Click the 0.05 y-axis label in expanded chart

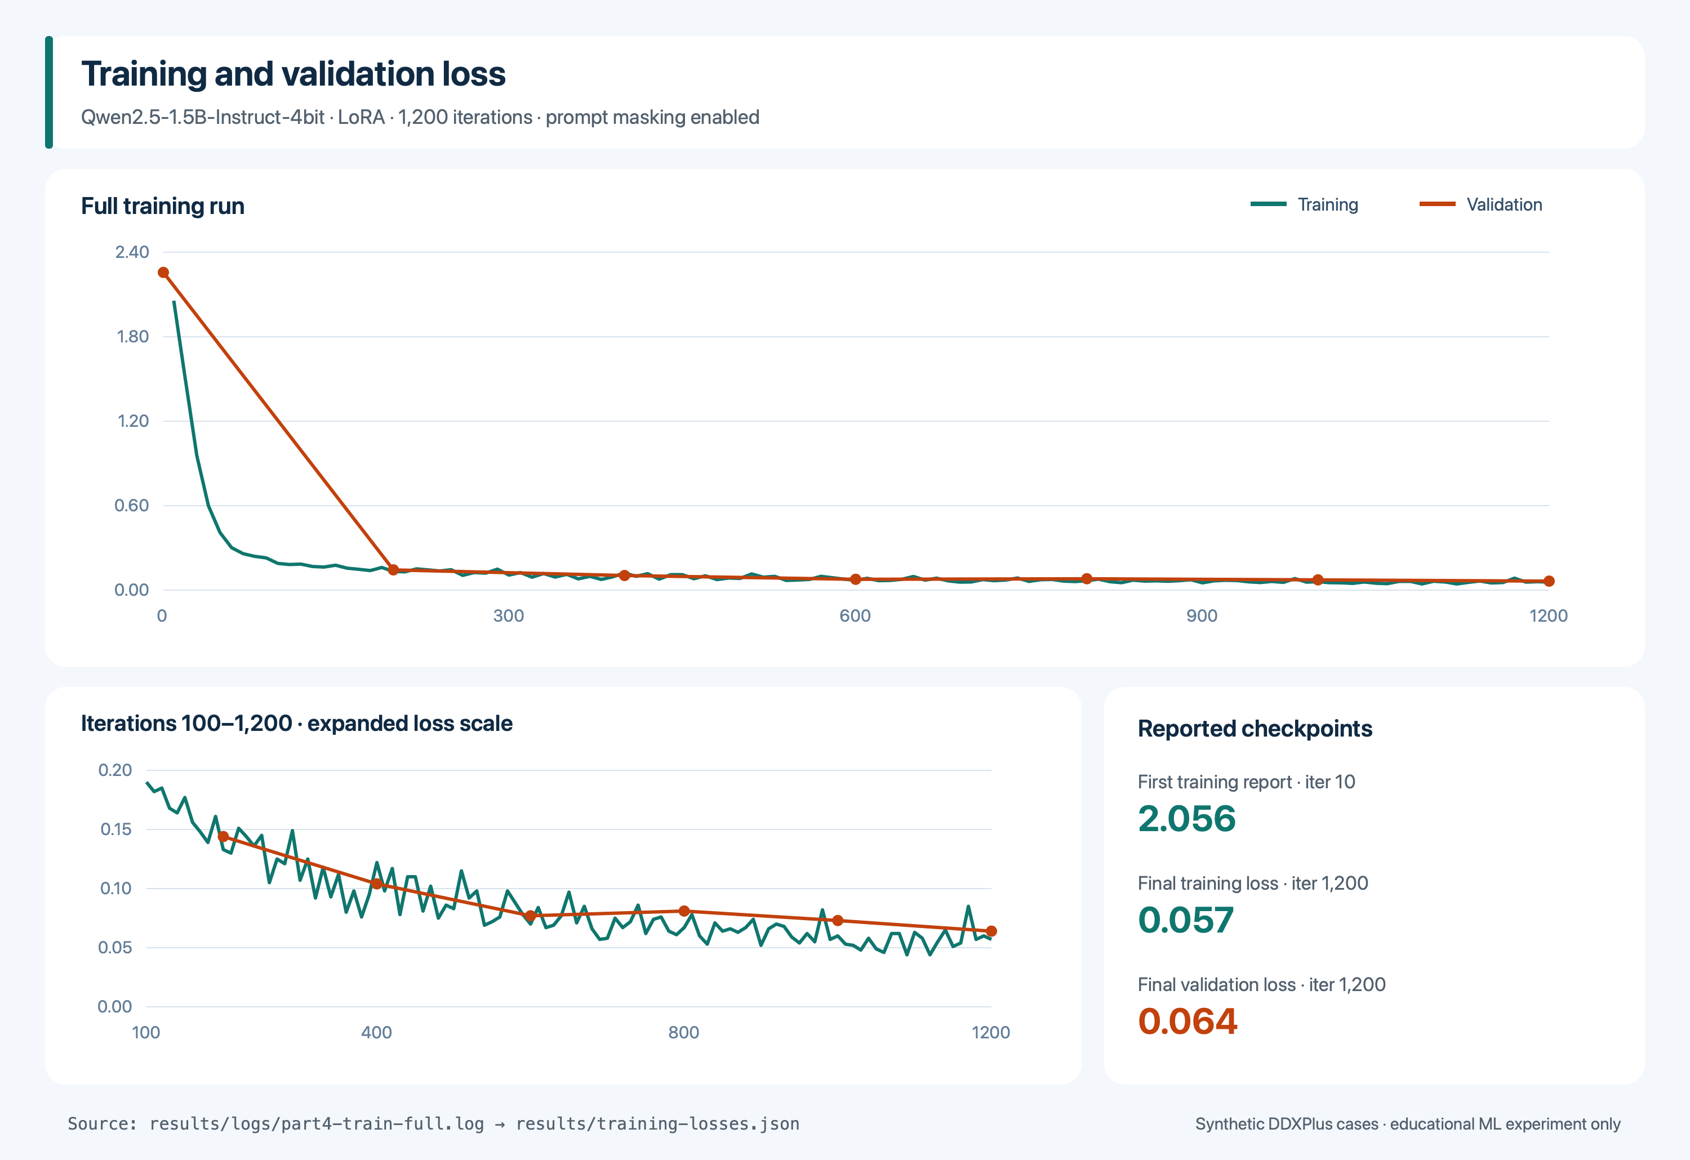coord(115,947)
